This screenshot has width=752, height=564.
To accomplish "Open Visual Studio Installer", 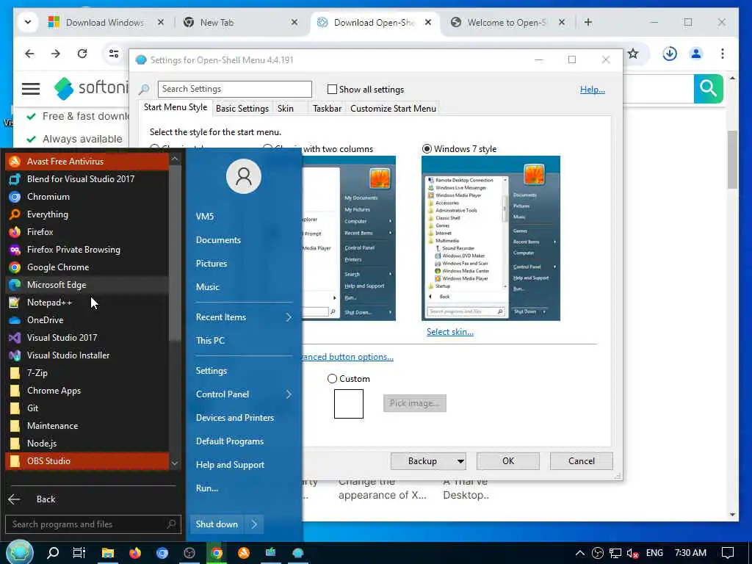I will click(x=87, y=355).
